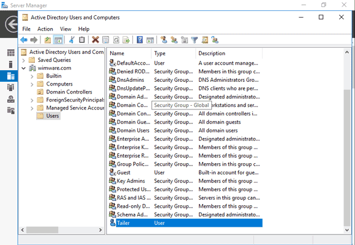Click the Filter funnel toolbar icon
The image size is (355, 245).
point(194,40)
